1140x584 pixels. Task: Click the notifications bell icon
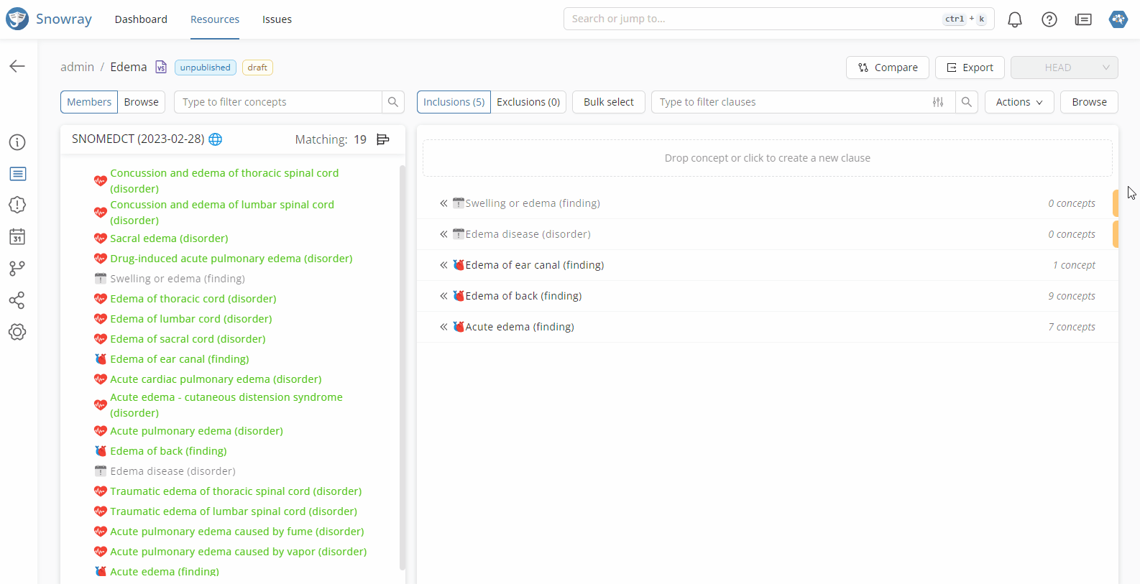coord(1014,19)
